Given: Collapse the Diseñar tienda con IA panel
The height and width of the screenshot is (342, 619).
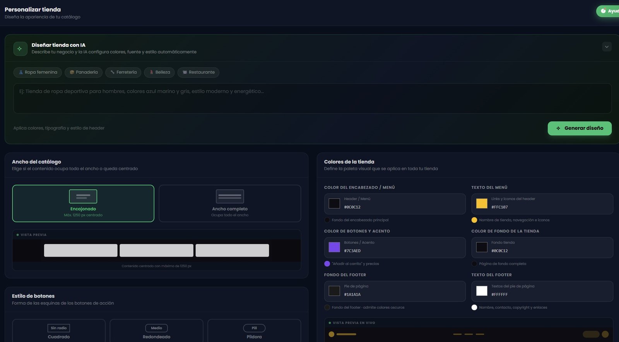Looking at the screenshot, I should [607, 47].
